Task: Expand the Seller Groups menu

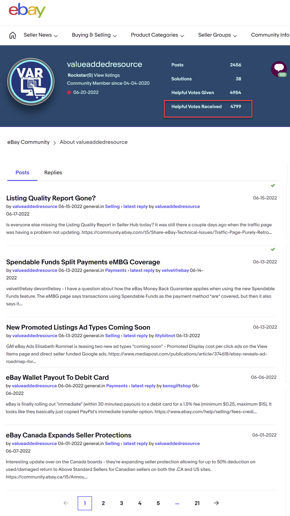Action: point(217,35)
